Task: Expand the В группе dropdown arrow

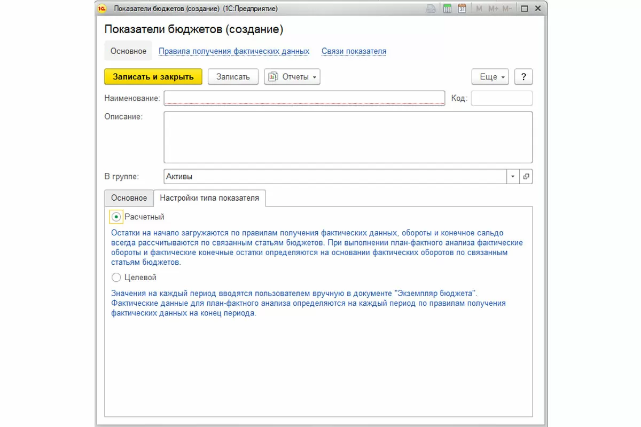Action: [x=513, y=177]
